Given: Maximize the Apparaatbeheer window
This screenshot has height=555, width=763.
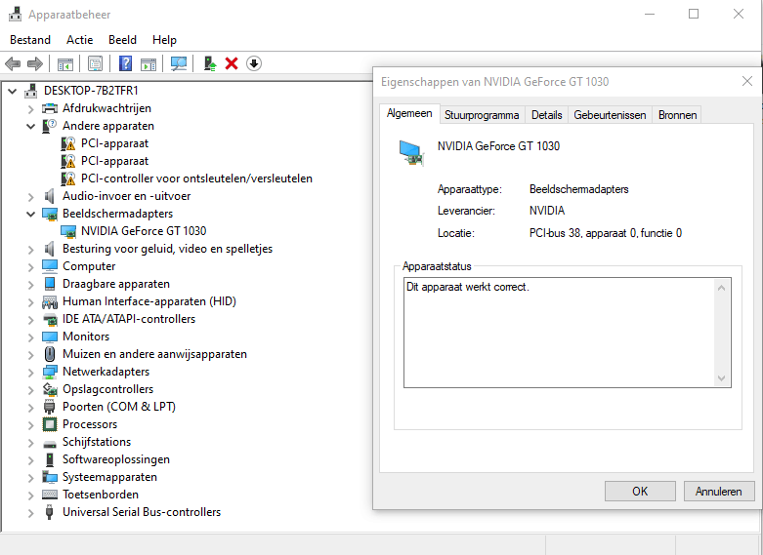Looking at the screenshot, I should point(694,14).
